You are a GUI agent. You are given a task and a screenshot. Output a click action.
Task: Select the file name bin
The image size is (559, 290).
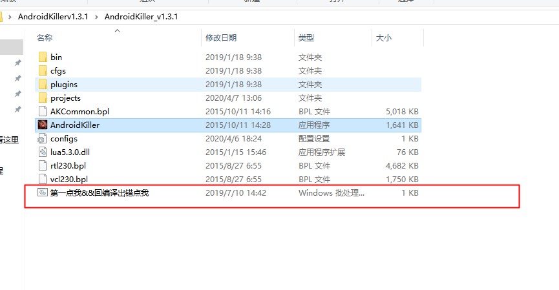[x=56, y=57]
